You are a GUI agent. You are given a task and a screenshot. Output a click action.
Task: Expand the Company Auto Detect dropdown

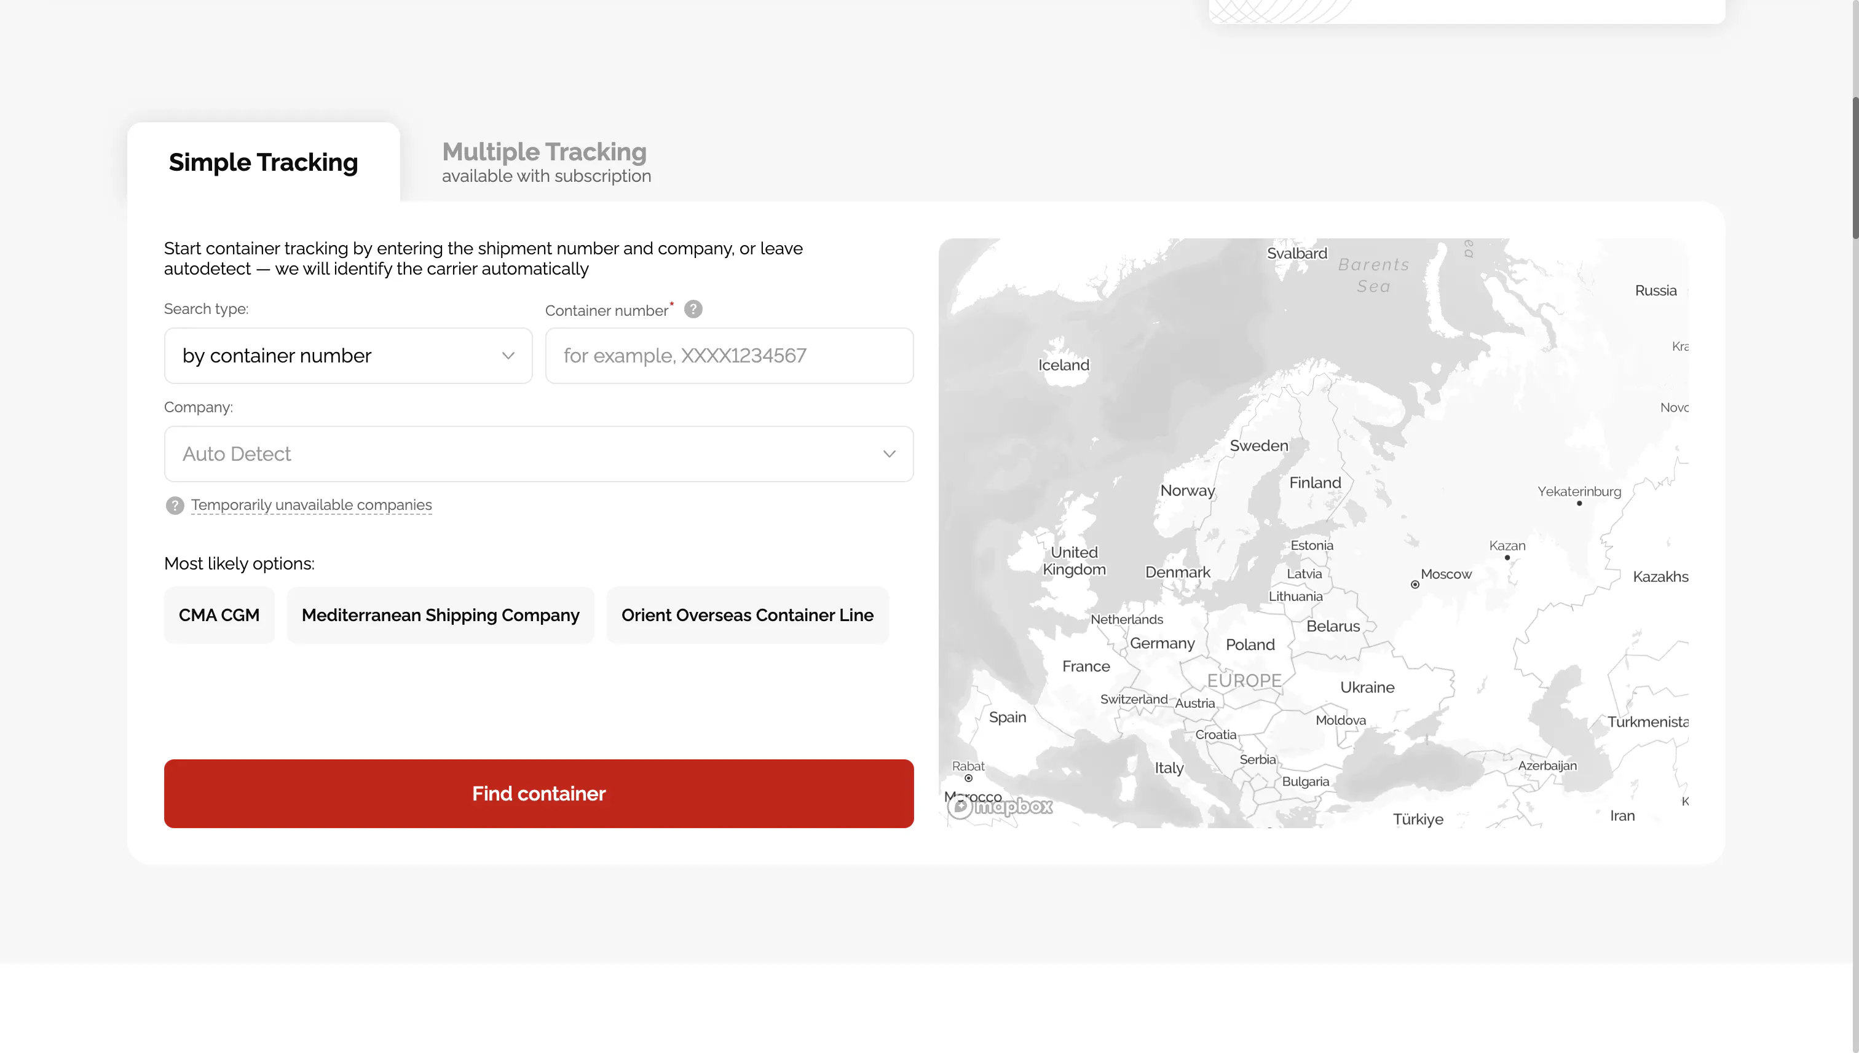click(x=539, y=454)
